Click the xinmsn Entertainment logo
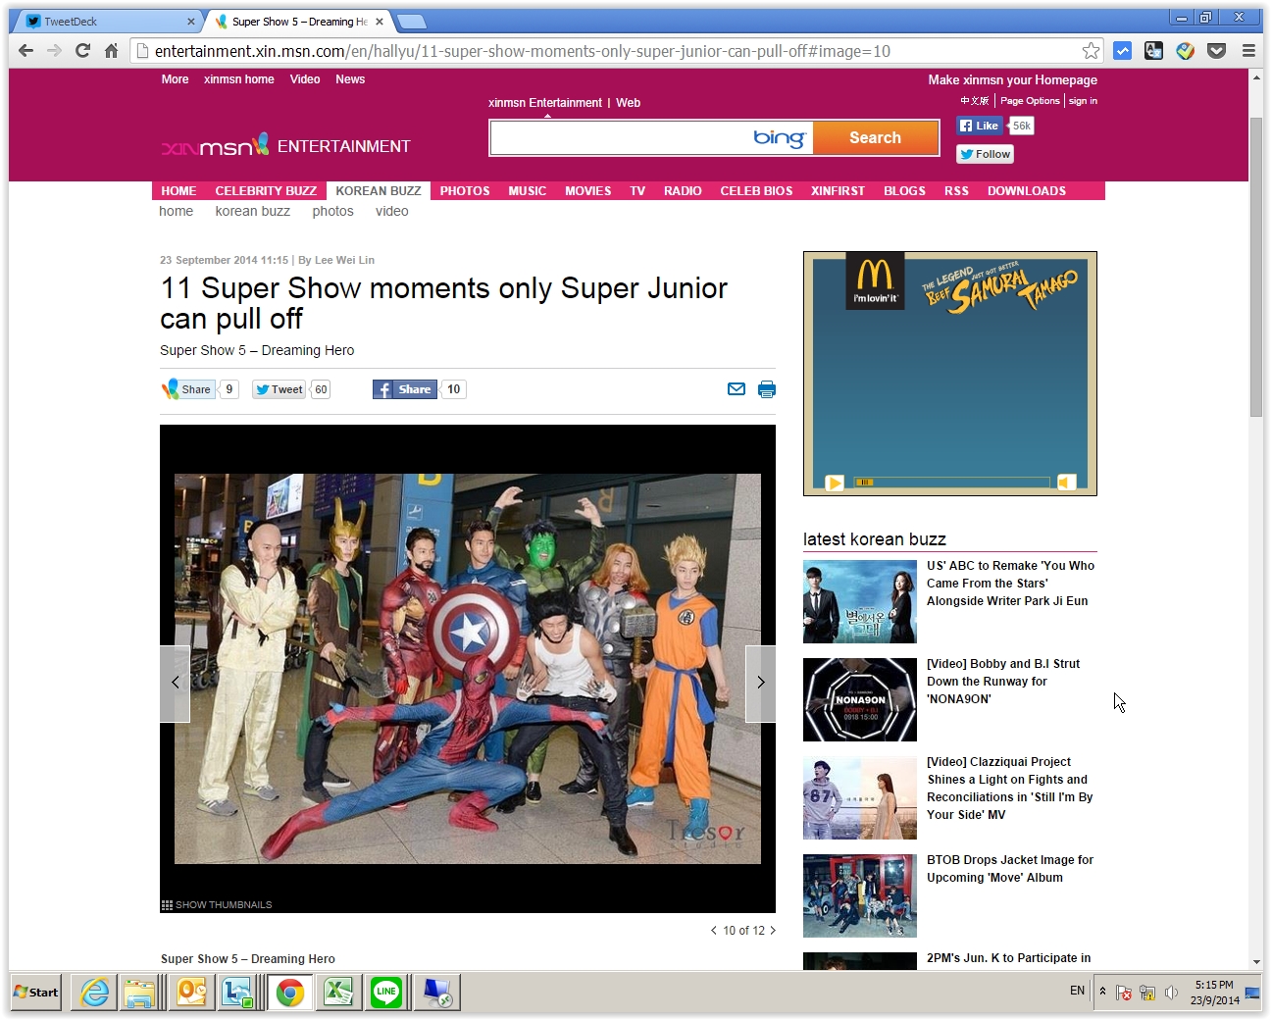The width and height of the screenshot is (1271, 1020). point(285,146)
